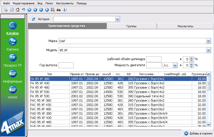Screen dimensions: 214x137
Task: Focus the Год выпуска input field
Action: point(66,65)
